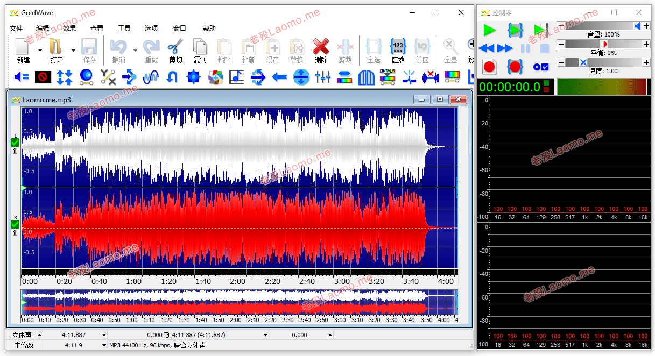This screenshot has height=356, width=655.
Task: Open the 帮助 (Help) menu
Action: pos(209,29)
